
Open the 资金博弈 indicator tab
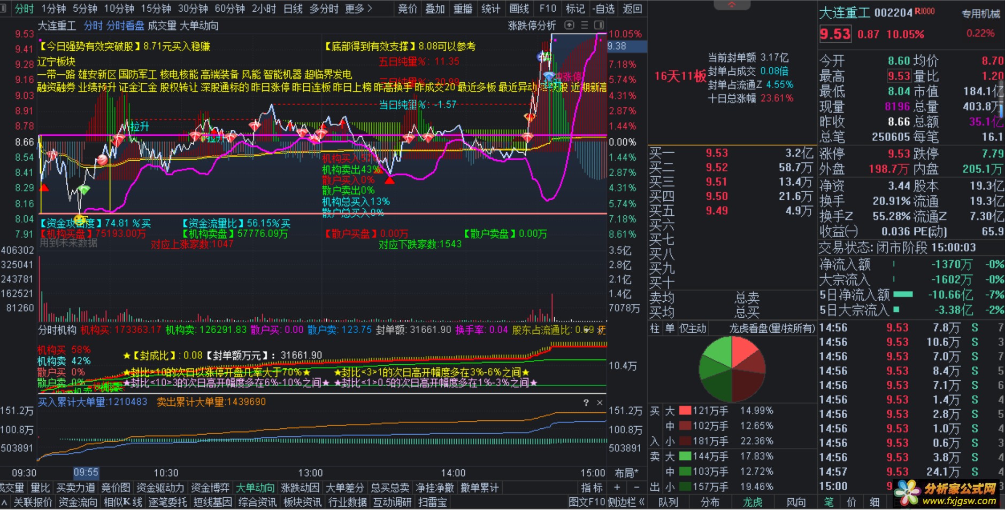(210, 487)
